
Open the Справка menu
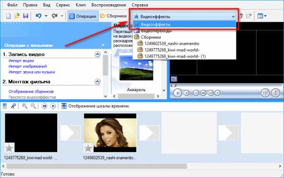click(140, 5)
